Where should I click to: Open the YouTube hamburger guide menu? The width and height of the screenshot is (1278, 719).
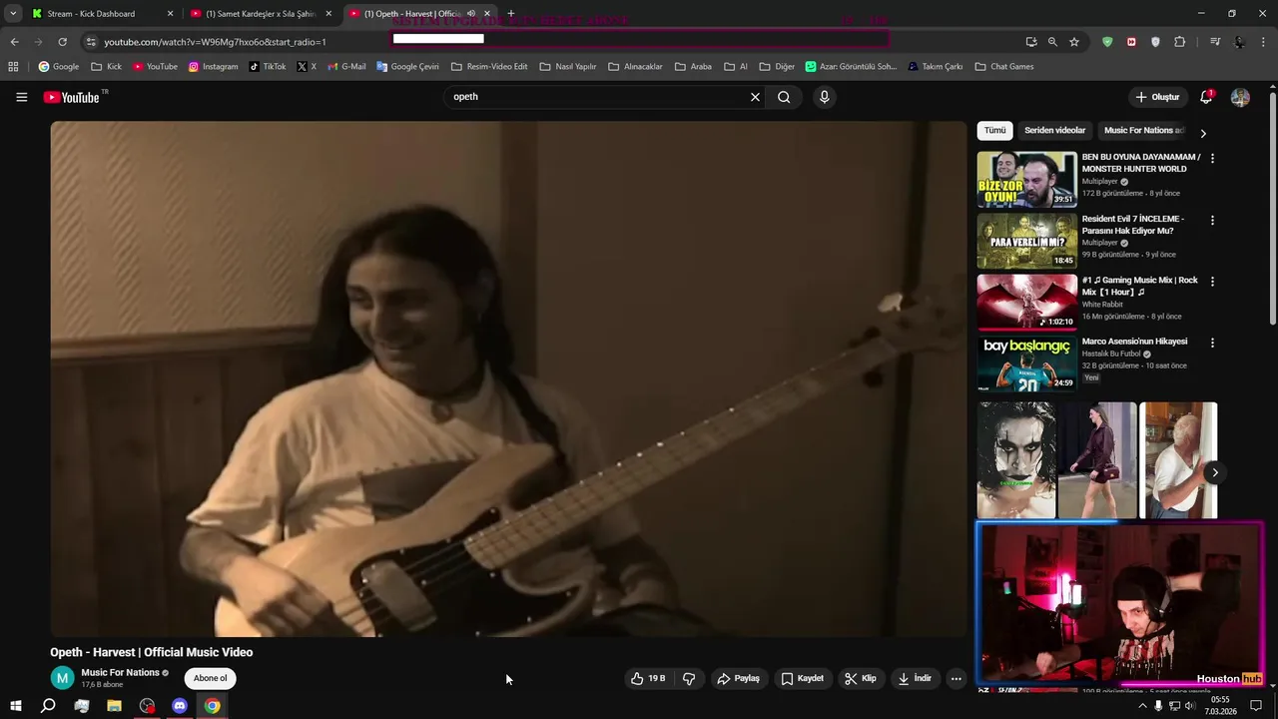(x=21, y=97)
